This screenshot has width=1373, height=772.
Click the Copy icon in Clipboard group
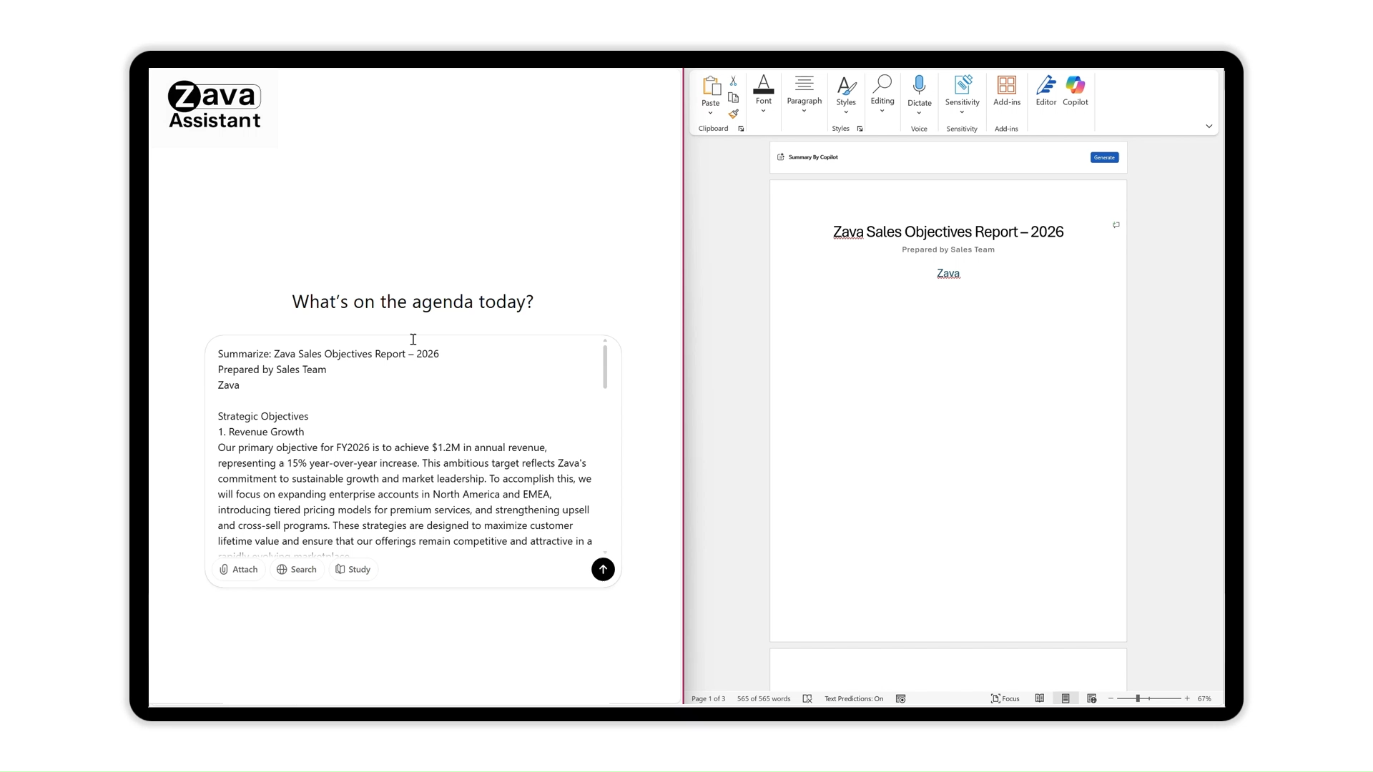coord(734,97)
